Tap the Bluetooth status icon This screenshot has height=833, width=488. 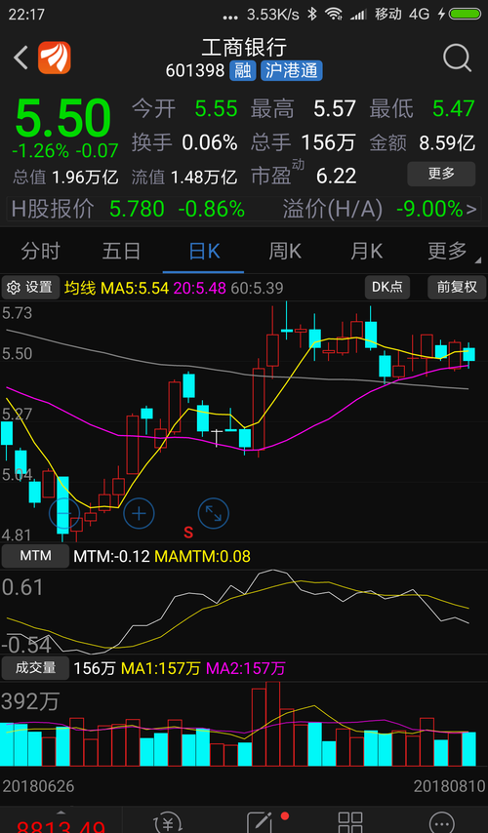313,15
